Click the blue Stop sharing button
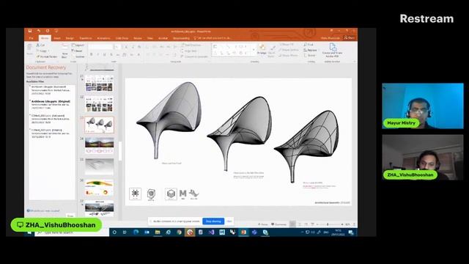This screenshot has width=469, height=264. [213, 221]
